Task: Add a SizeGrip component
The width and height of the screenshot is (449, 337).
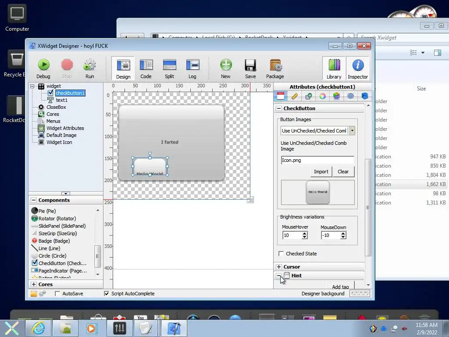Action: click(x=54, y=233)
